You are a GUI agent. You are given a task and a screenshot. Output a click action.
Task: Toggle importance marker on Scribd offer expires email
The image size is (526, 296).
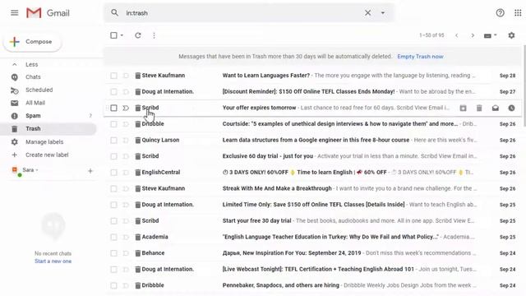click(126, 108)
